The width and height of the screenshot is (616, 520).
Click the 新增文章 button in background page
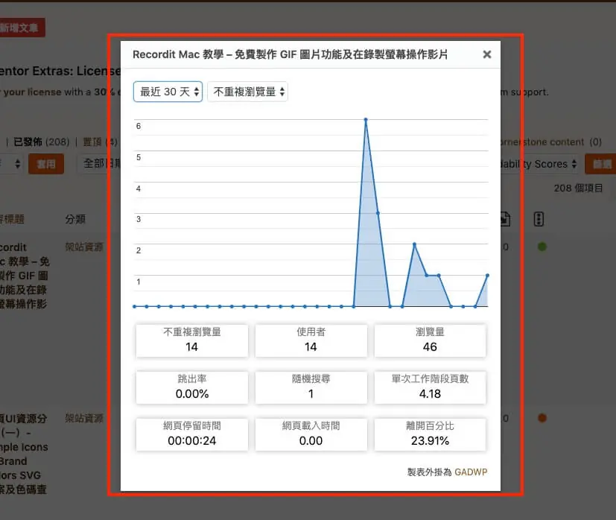tap(22, 28)
